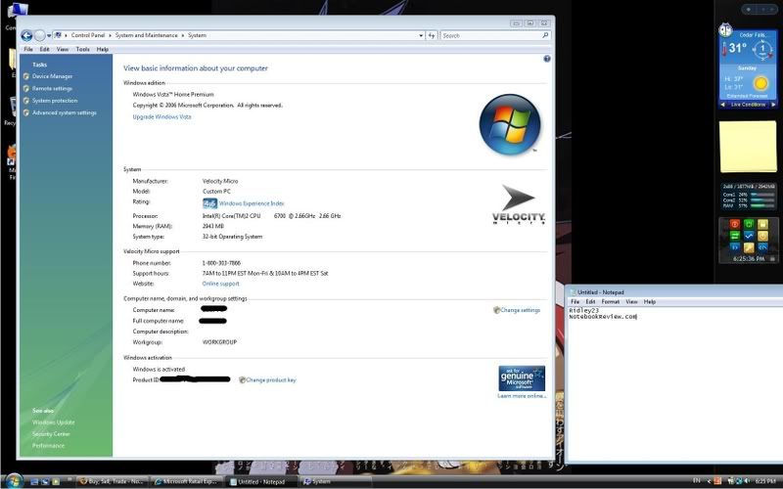Click the Start orb on the taskbar
Screen dimensions: 783x489
[14, 481]
